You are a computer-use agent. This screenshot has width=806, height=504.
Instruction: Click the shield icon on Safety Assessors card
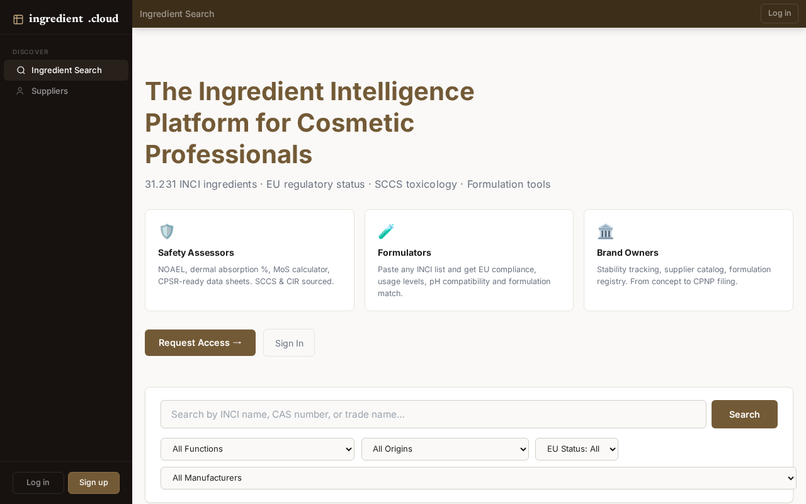point(166,231)
